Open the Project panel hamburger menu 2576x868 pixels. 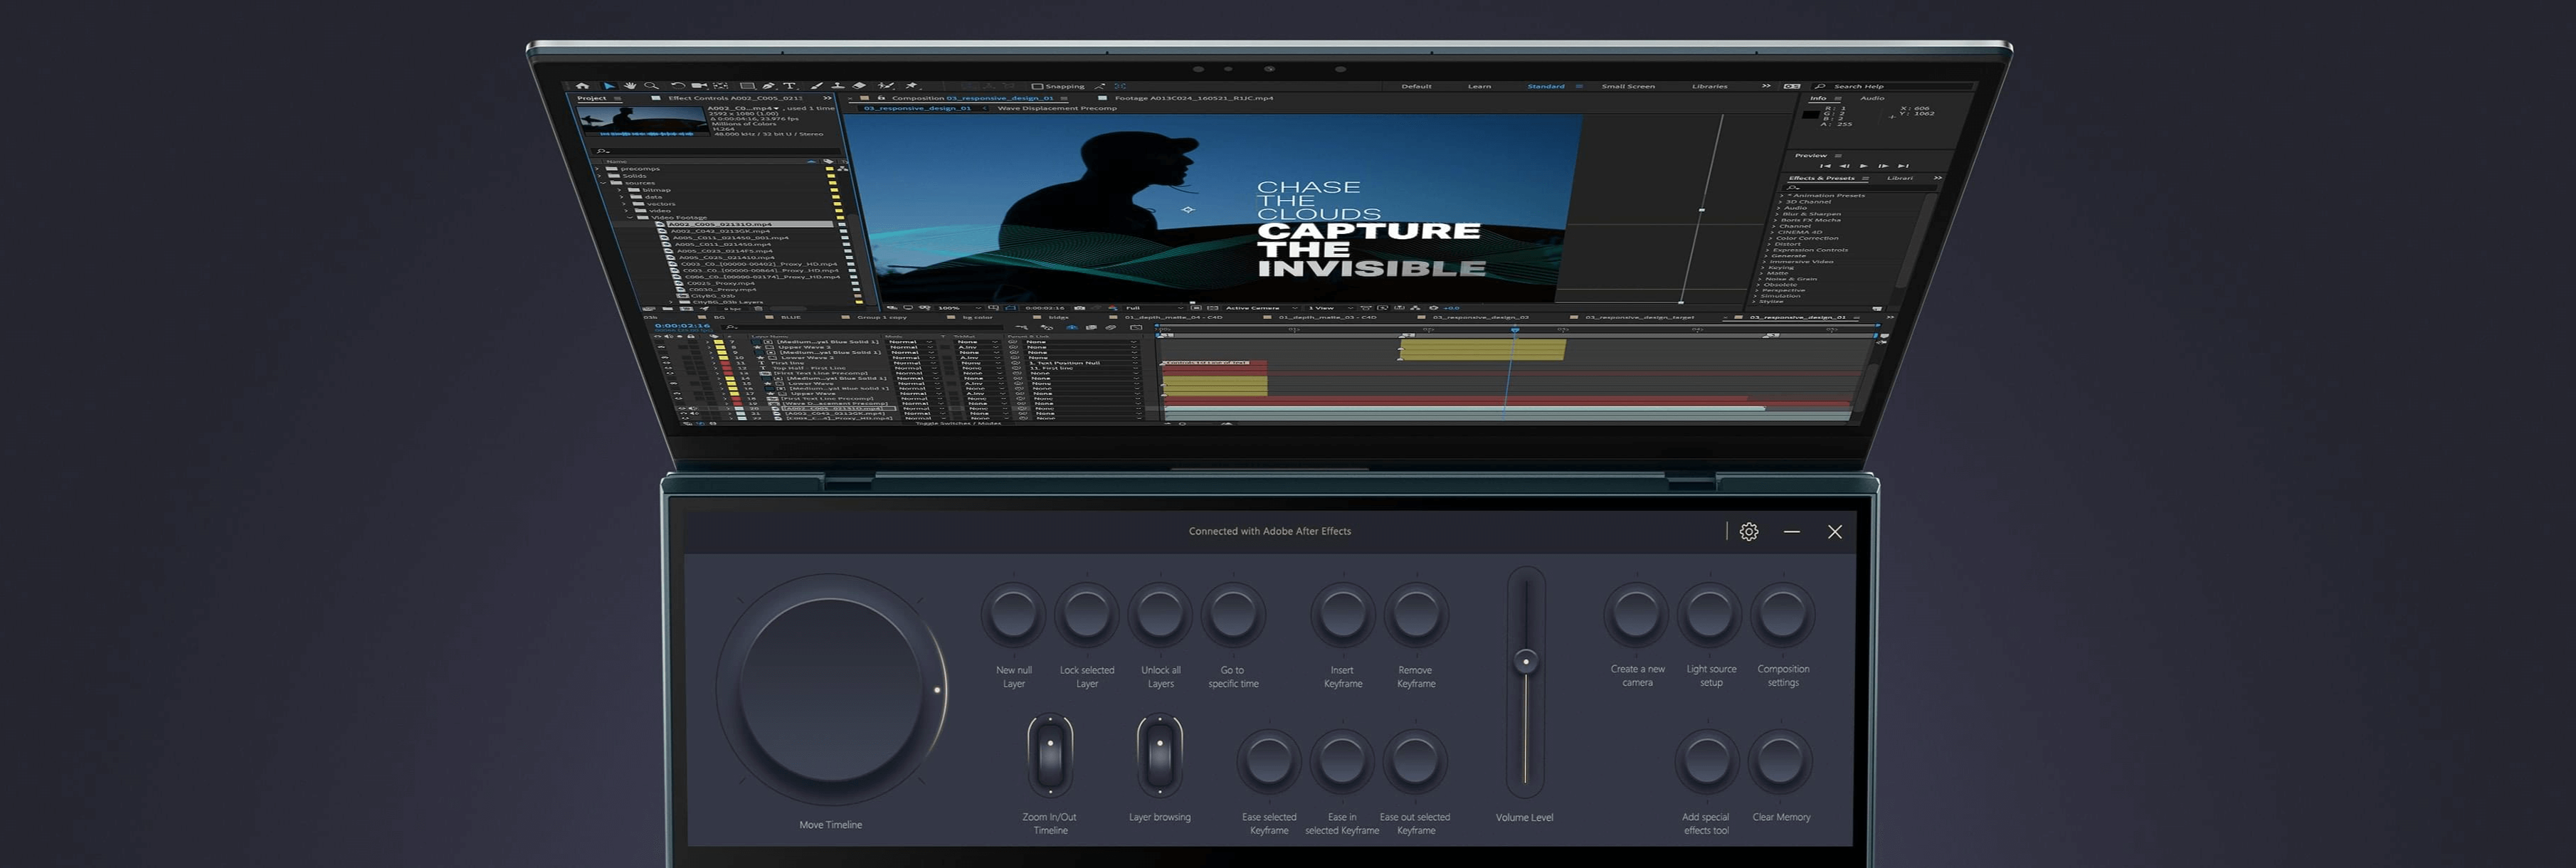point(618,99)
